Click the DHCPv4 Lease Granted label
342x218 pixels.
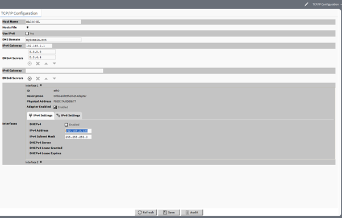pos(46,148)
